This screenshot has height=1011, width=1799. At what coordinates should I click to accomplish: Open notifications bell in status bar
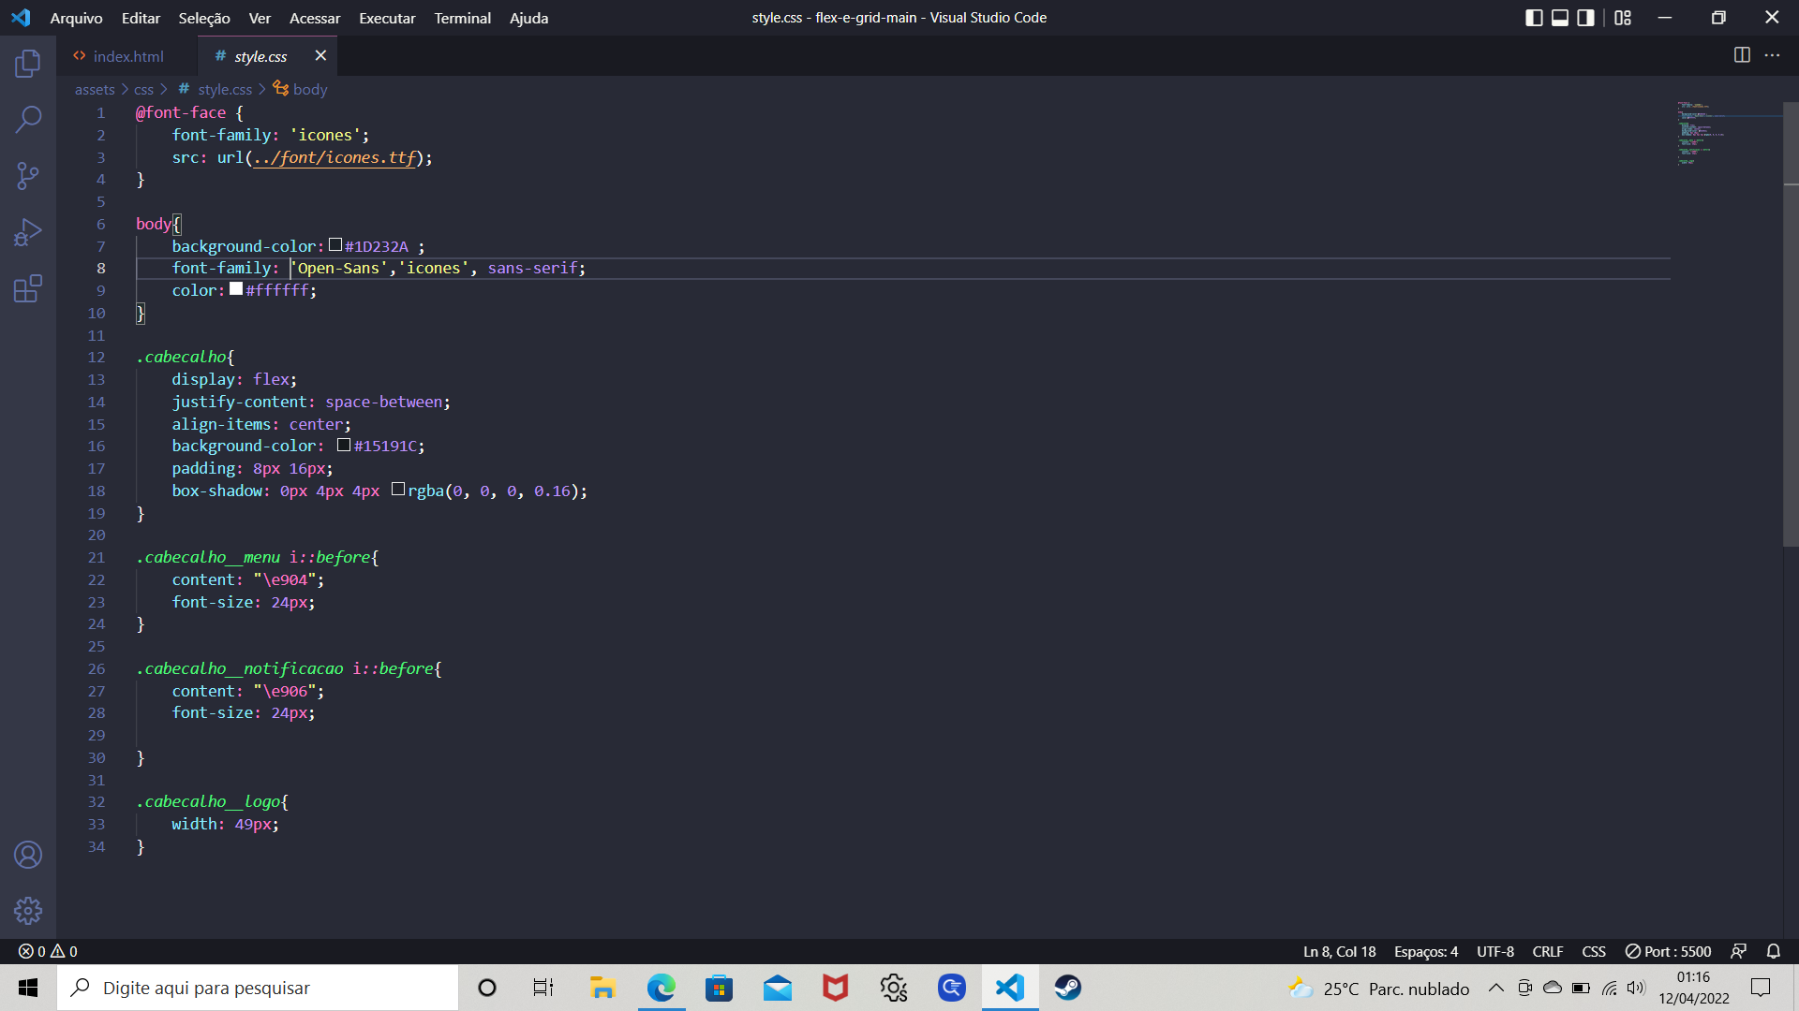(1774, 951)
